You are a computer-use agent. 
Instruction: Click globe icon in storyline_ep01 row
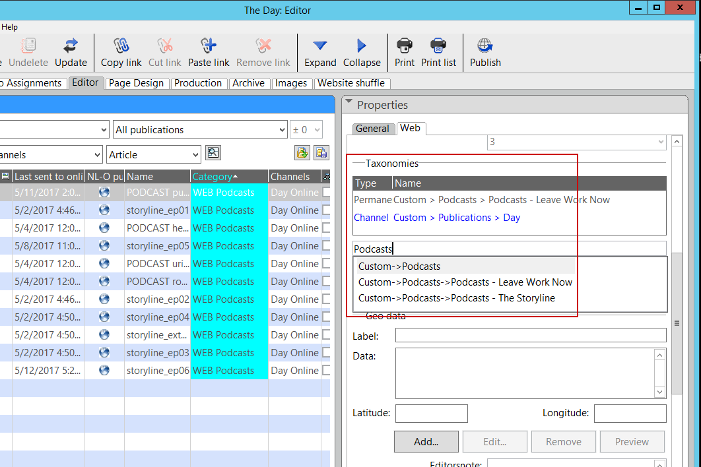[104, 210]
